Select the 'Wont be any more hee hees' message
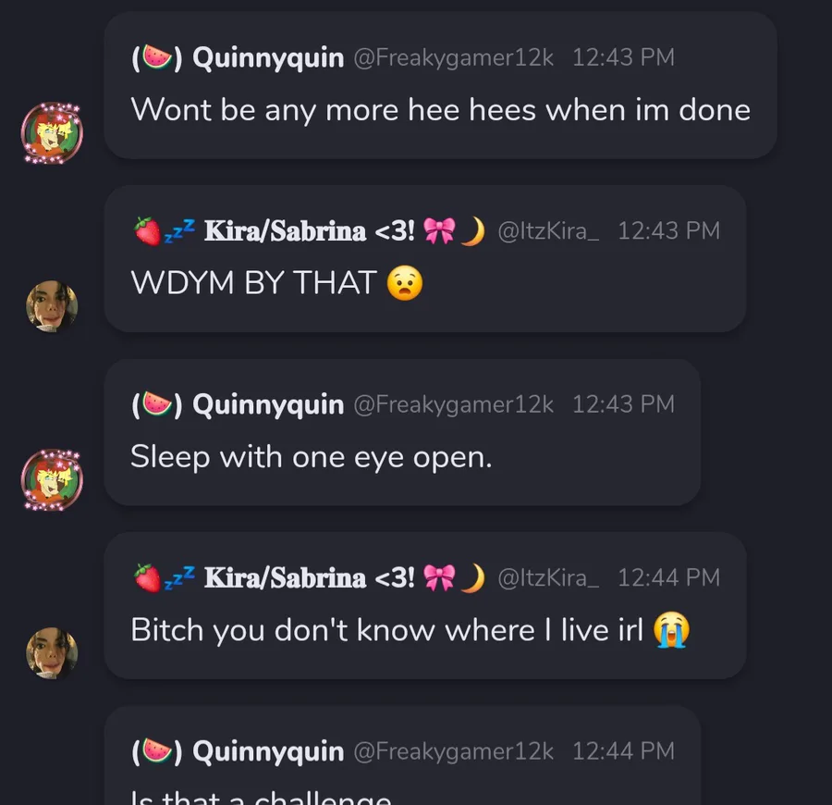Screen dimensions: 832x805 tap(440, 85)
